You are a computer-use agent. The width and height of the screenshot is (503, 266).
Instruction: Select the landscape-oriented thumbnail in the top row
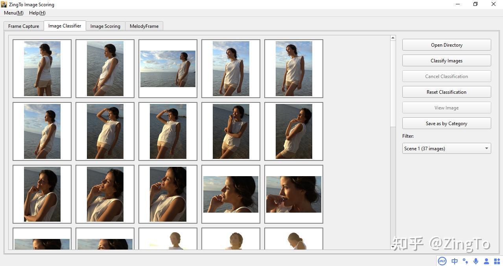168,69
